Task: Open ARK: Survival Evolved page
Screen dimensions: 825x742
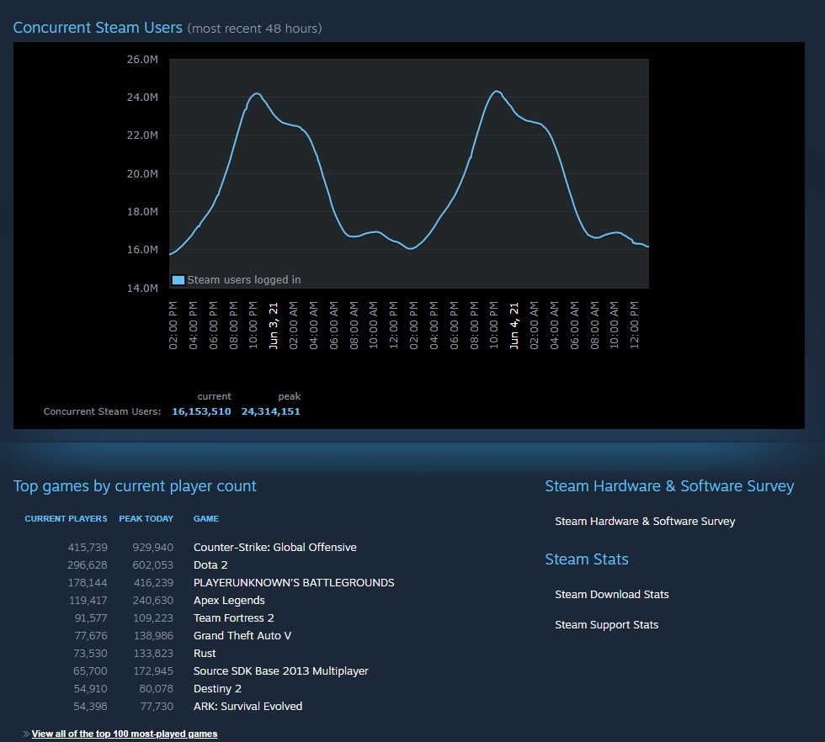Action: [x=247, y=706]
